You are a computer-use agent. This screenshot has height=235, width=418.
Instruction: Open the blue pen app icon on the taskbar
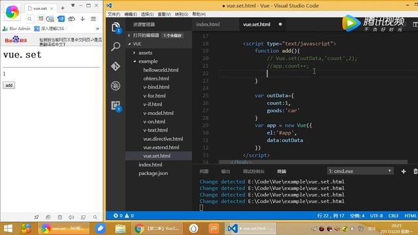pos(100,228)
